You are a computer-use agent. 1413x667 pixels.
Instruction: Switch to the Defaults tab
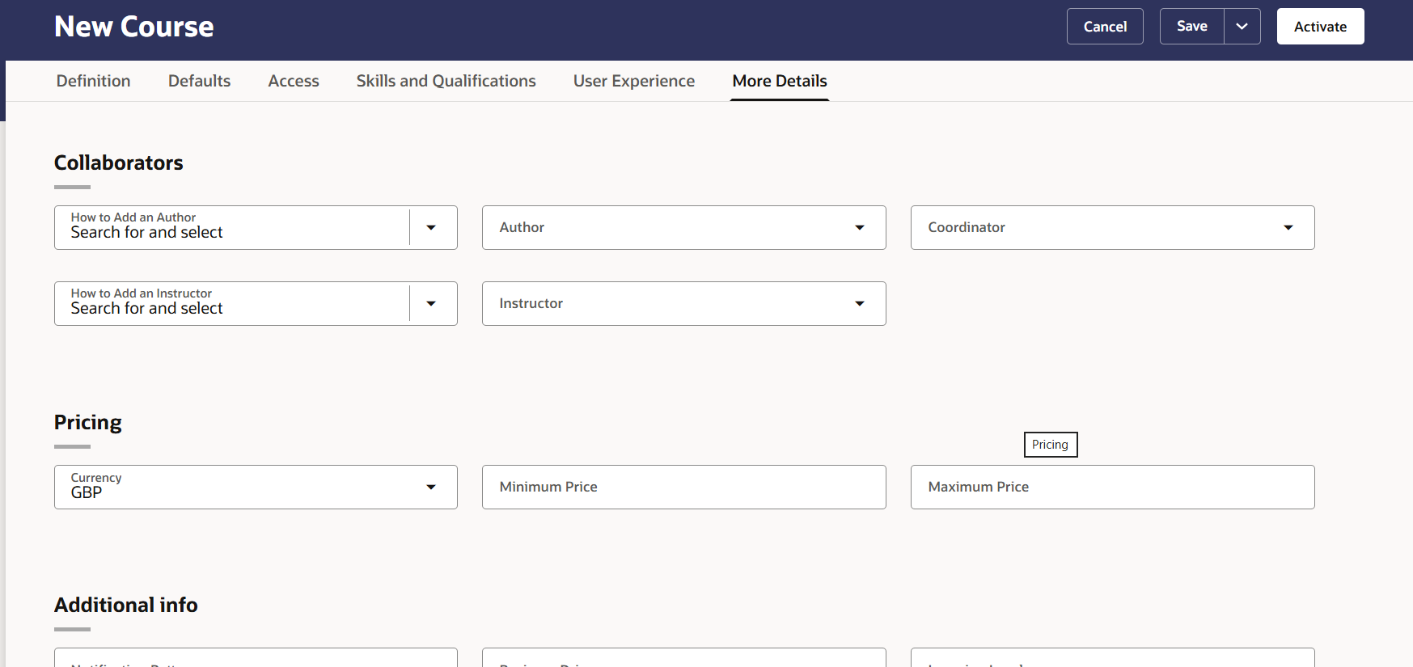pos(200,81)
